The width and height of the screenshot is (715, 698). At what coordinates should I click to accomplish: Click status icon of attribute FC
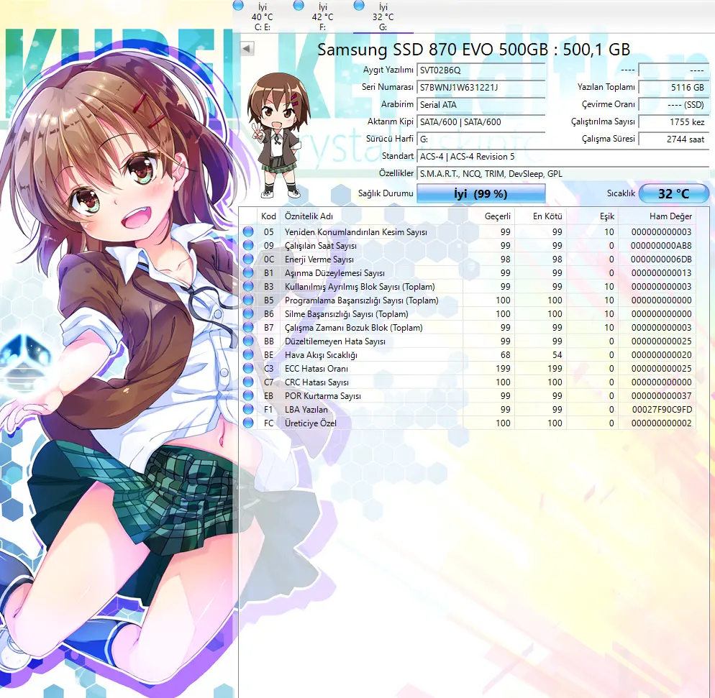tap(248, 423)
